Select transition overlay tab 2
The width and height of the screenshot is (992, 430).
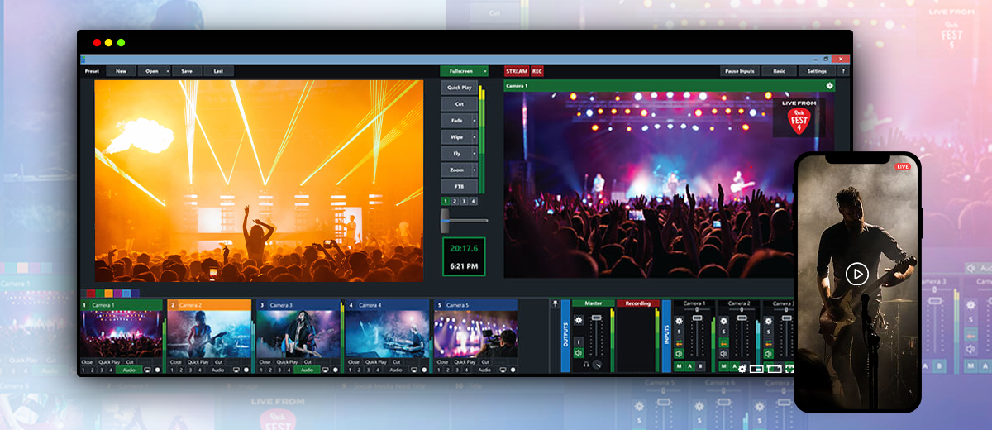click(455, 201)
